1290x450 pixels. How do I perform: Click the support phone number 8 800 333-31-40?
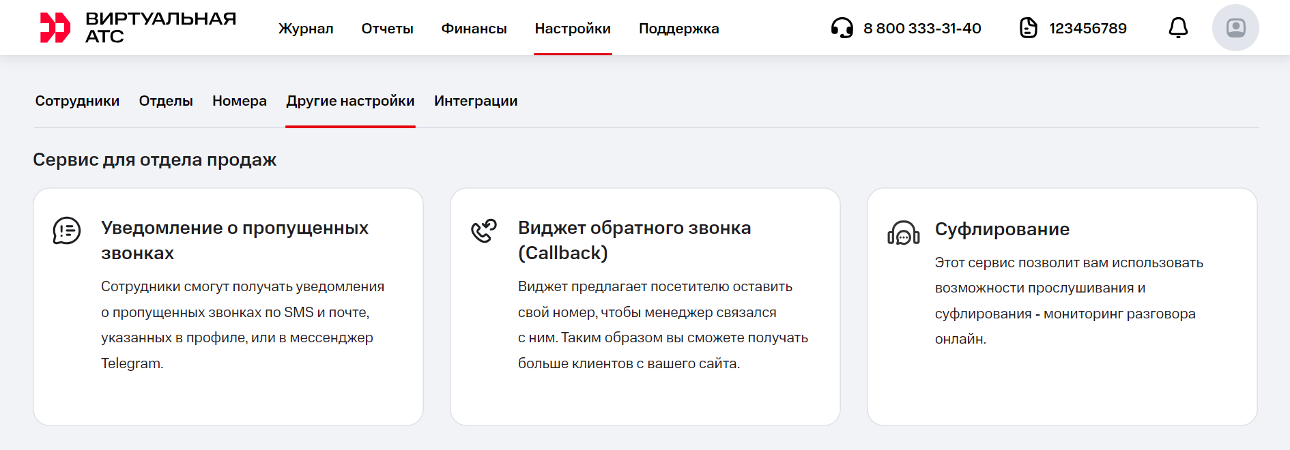(x=922, y=29)
